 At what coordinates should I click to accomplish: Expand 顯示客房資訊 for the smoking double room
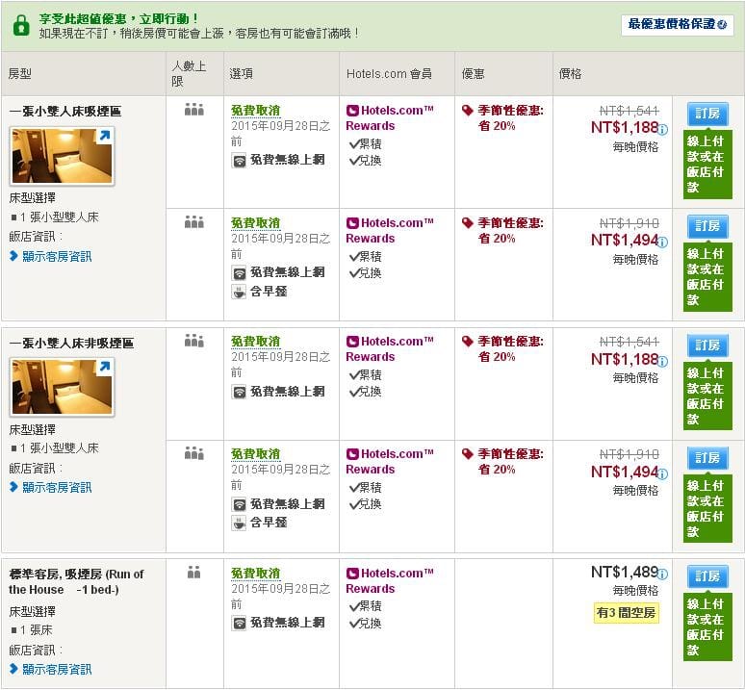[x=57, y=256]
